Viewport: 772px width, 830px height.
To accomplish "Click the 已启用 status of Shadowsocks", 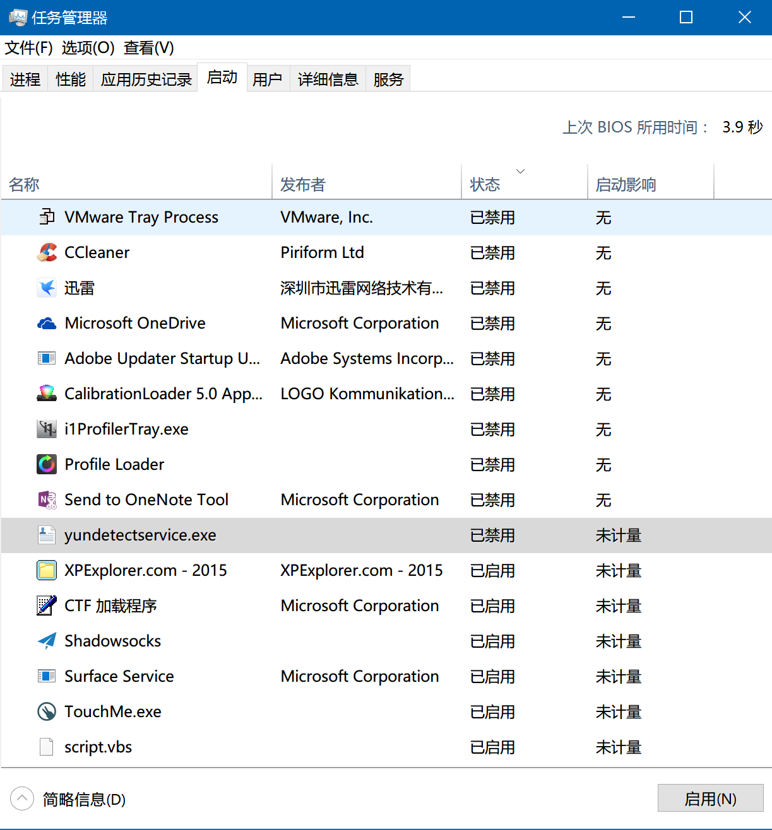I will pyautogui.click(x=492, y=641).
